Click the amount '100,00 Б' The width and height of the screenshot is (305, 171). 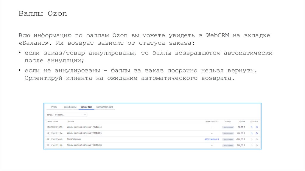coord(241,133)
